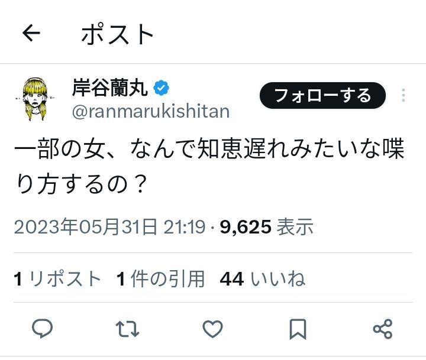Click the post date 2023年05月31日
This screenshot has width=426, height=360.
tap(85, 227)
